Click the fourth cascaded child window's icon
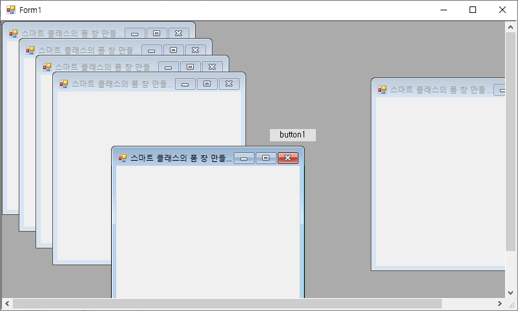 64,84
